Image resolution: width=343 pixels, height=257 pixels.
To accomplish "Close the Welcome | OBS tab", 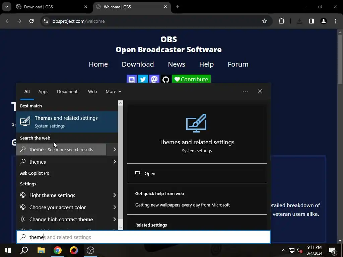I will pos(165,7).
